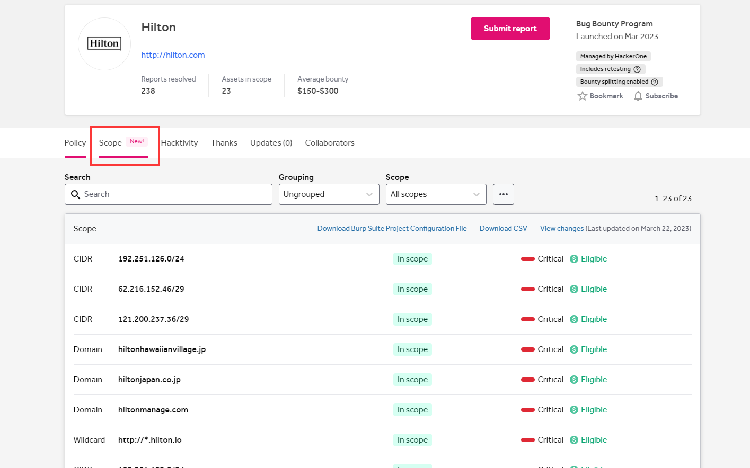750x468 pixels.
Task: Click red Critical severity bar for 192.251.126.0/24
Action: point(528,259)
